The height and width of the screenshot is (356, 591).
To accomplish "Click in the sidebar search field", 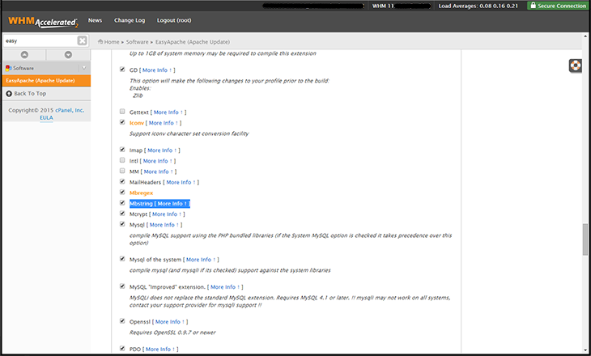I will click(40, 40).
